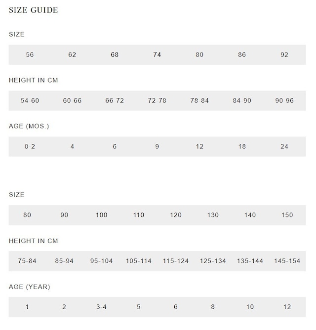The width and height of the screenshot is (316, 330).
Task: Select the 0-2 months age cell
Action: [30, 147]
